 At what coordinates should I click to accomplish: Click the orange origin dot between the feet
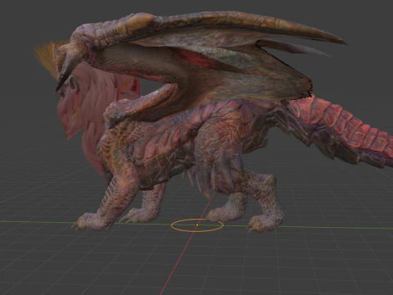(x=197, y=225)
